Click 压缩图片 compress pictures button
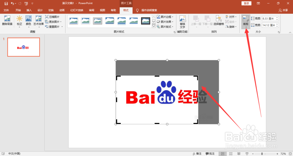This screenshot has height=156, width=293. pos(52,17)
